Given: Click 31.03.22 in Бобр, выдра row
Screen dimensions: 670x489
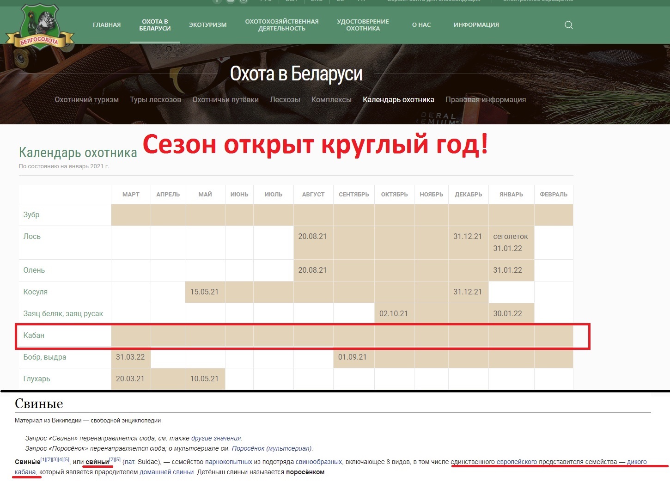Looking at the screenshot, I should click(x=130, y=357).
